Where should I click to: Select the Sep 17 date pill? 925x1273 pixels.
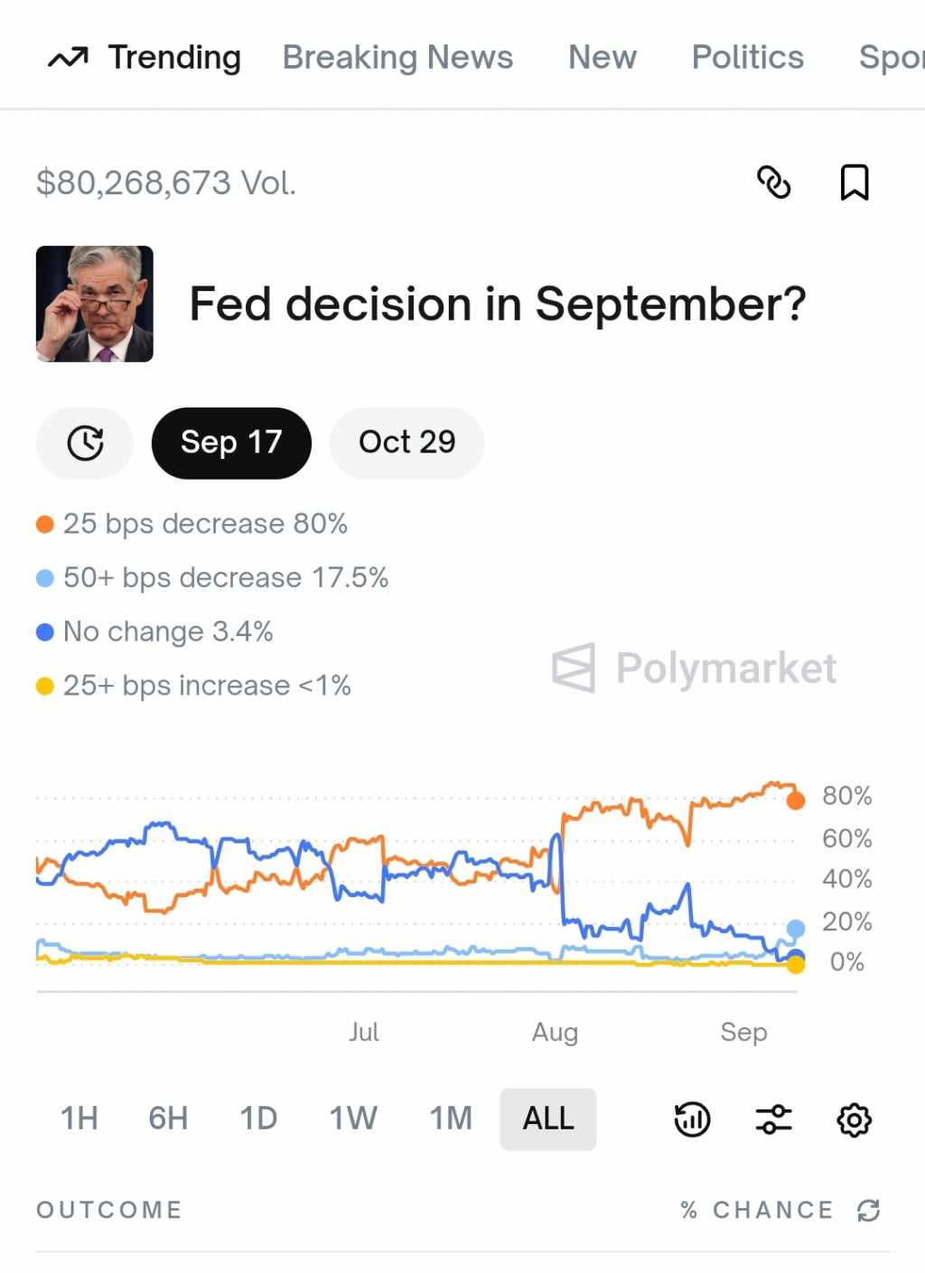click(231, 443)
